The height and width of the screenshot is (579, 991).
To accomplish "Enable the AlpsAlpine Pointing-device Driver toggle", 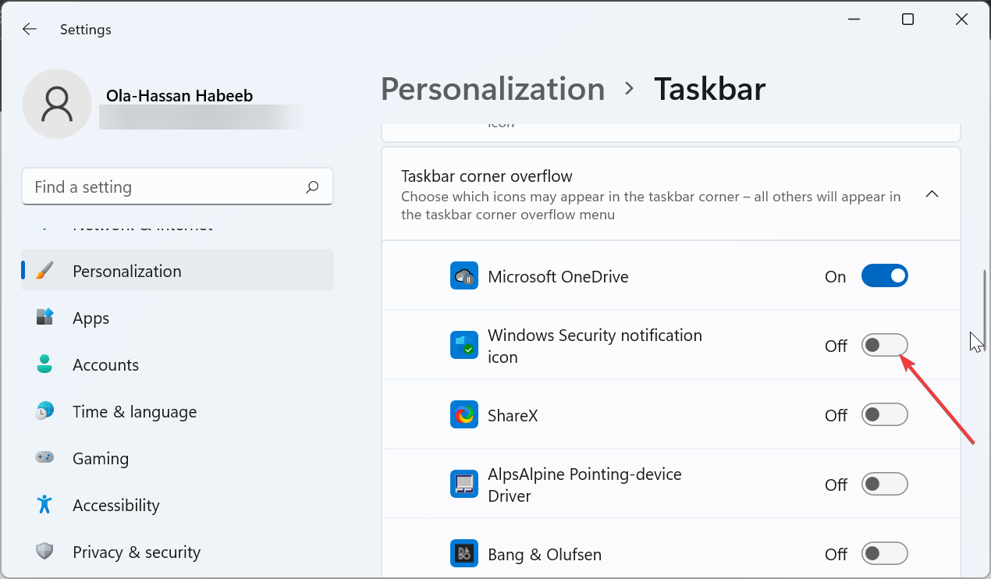I will [x=884, y=485].
